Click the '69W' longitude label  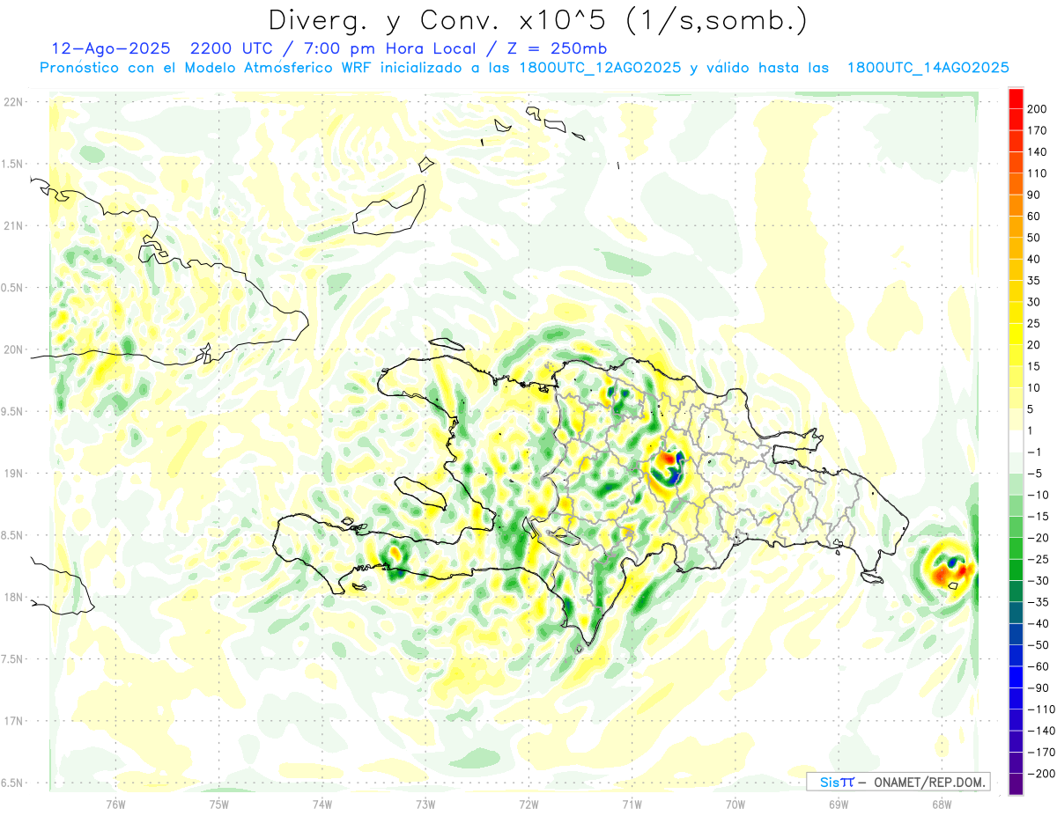pyautogui.click(x=838, y=805)
